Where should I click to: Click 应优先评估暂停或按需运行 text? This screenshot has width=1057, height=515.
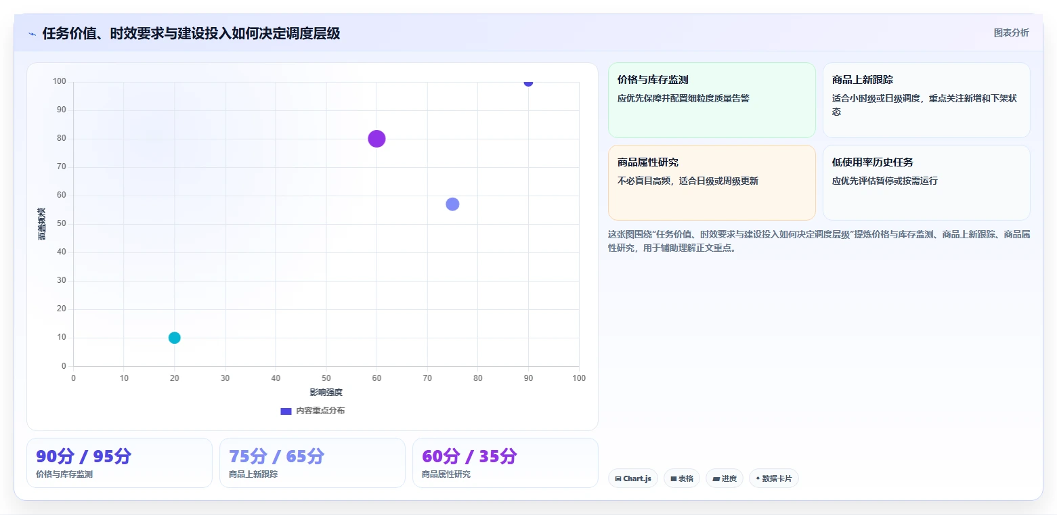pos(885,181)
